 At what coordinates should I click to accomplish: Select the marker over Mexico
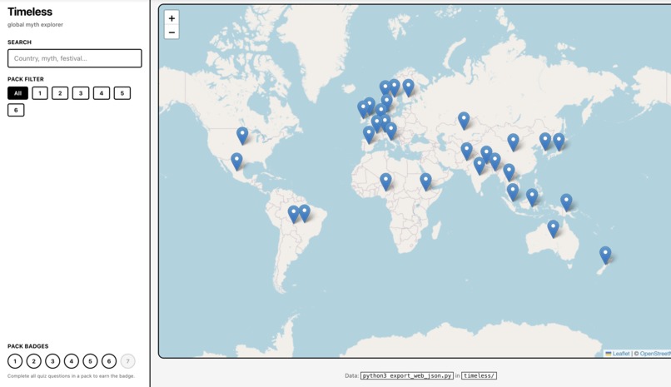coord(236,162)
